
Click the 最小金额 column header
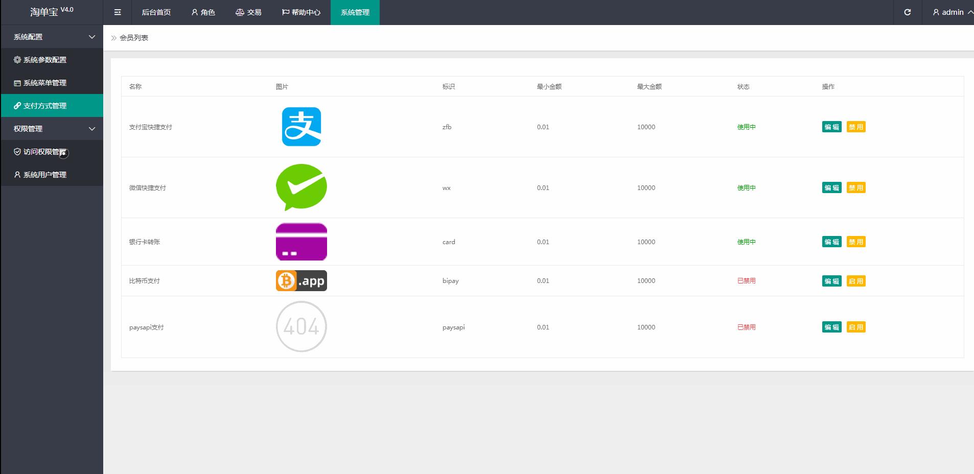[549, 87]
